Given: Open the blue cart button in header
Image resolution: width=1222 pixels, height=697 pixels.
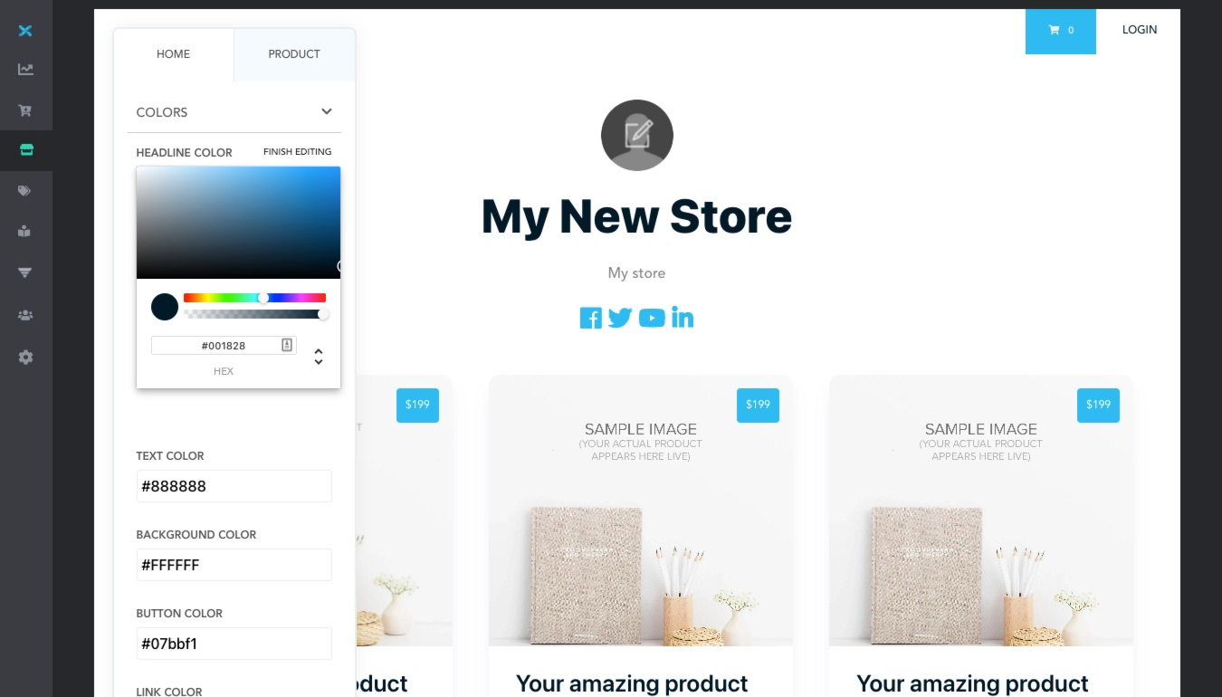Looking at the screenshot, I should pos(1061,31).
